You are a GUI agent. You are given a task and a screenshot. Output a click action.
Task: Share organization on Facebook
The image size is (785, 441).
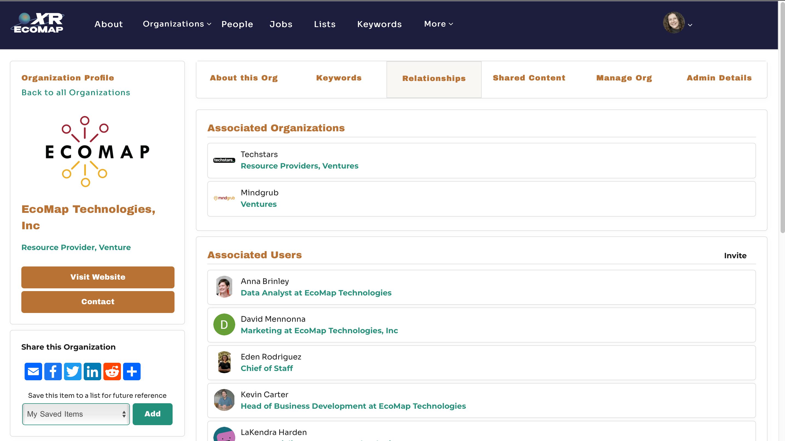[53, 372]
